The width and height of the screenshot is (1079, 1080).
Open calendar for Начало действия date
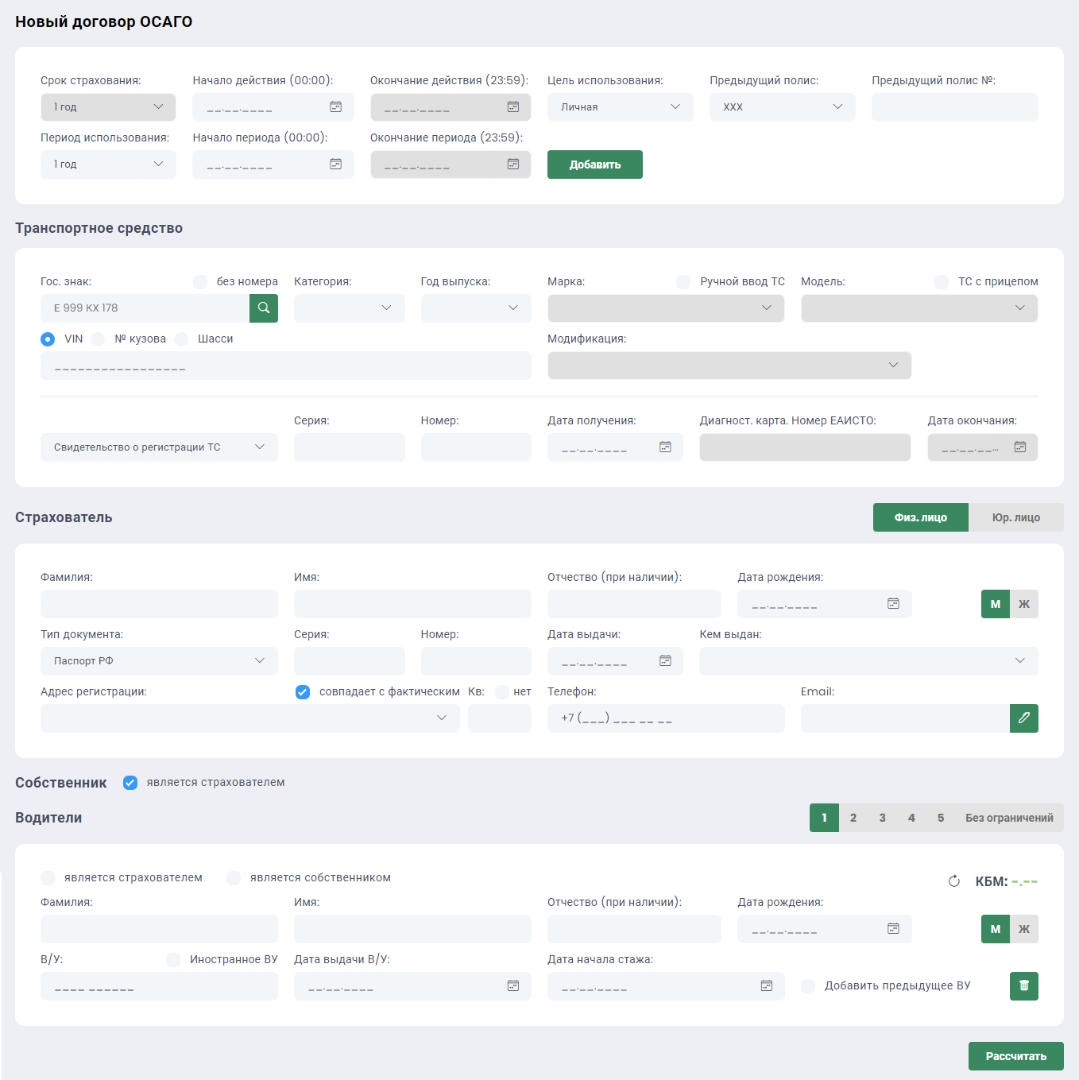pyautogui.click(x=336, y=107)
